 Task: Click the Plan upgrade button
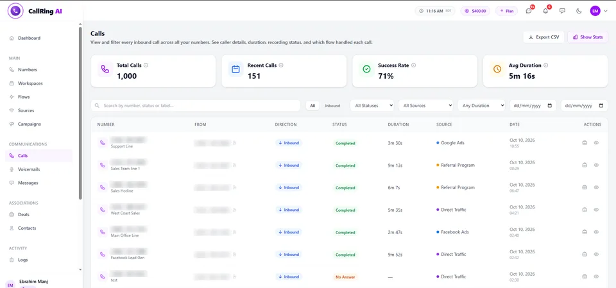click(507, 11)
